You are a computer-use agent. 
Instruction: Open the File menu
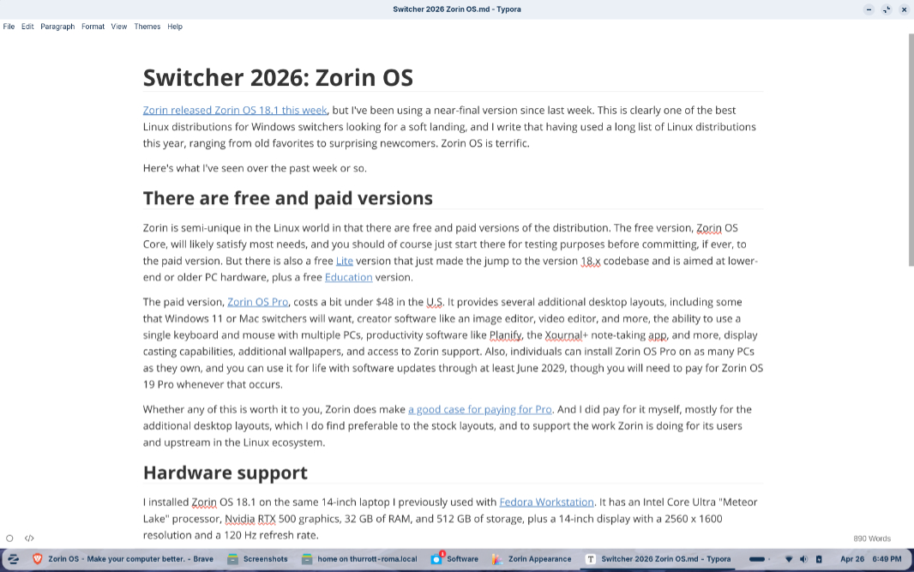(x=9, y=27)
